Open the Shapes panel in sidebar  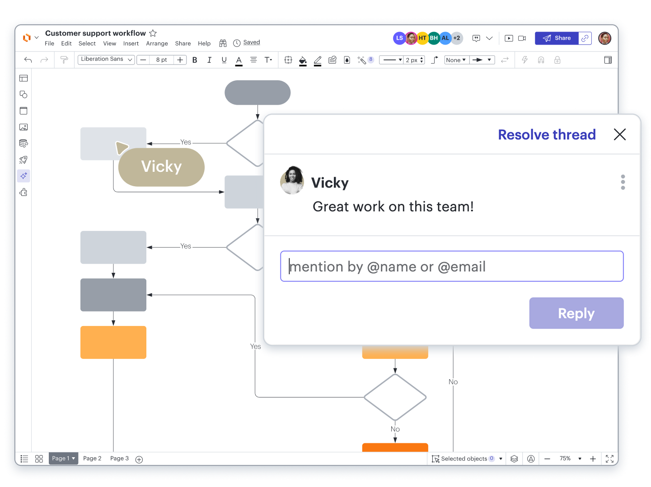(x=23, y=94)
